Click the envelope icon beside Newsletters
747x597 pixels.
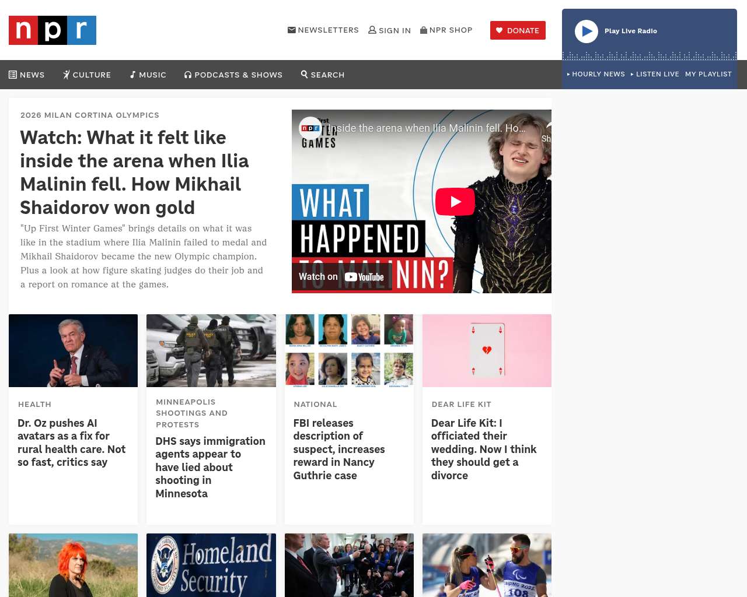[291, 30]
